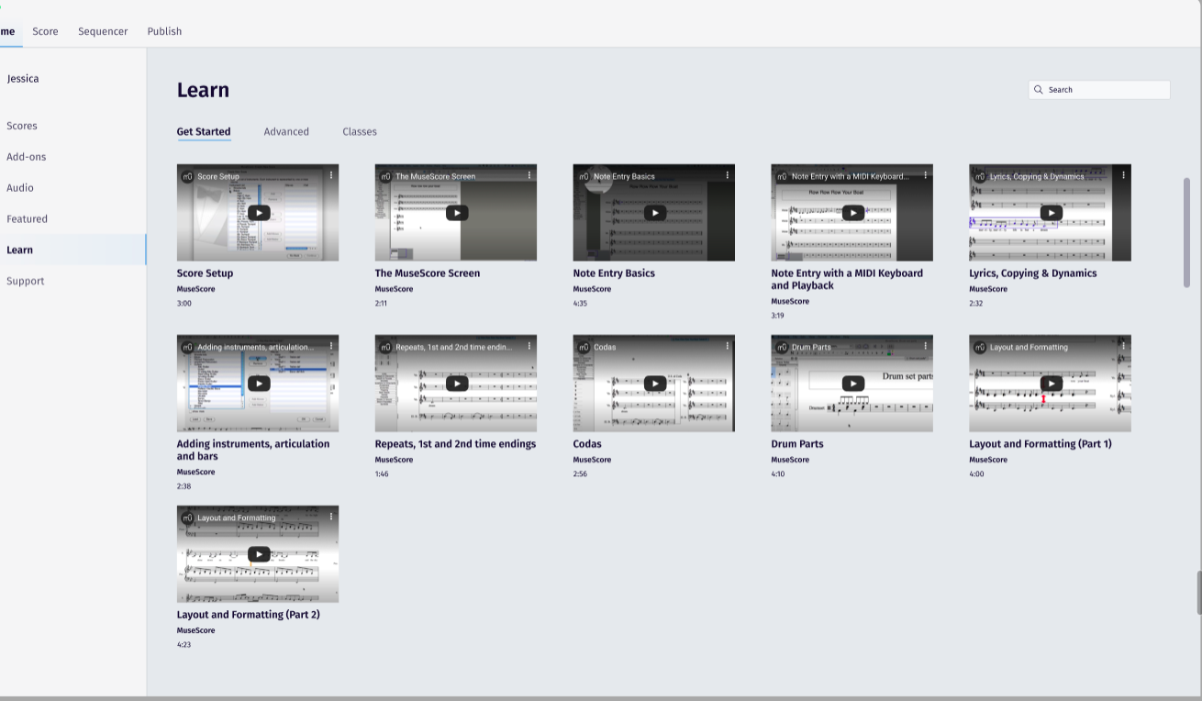Image resolution: width=1202 pixels, height=701 pixels.
Task: Open the options menu on the Codas thumbnail
Action: coord(729,346)
